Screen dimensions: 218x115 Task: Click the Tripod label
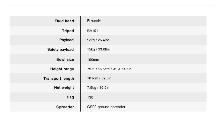coord(68,31)
